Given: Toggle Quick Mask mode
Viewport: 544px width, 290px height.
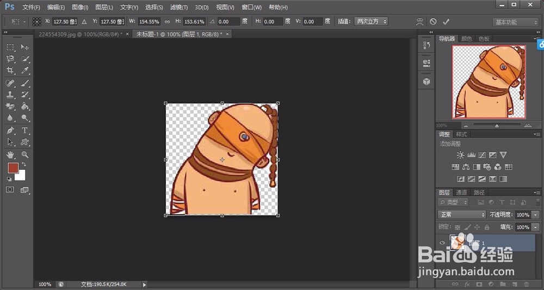Looking at the screenshot, I should click(x=10, y=190).
